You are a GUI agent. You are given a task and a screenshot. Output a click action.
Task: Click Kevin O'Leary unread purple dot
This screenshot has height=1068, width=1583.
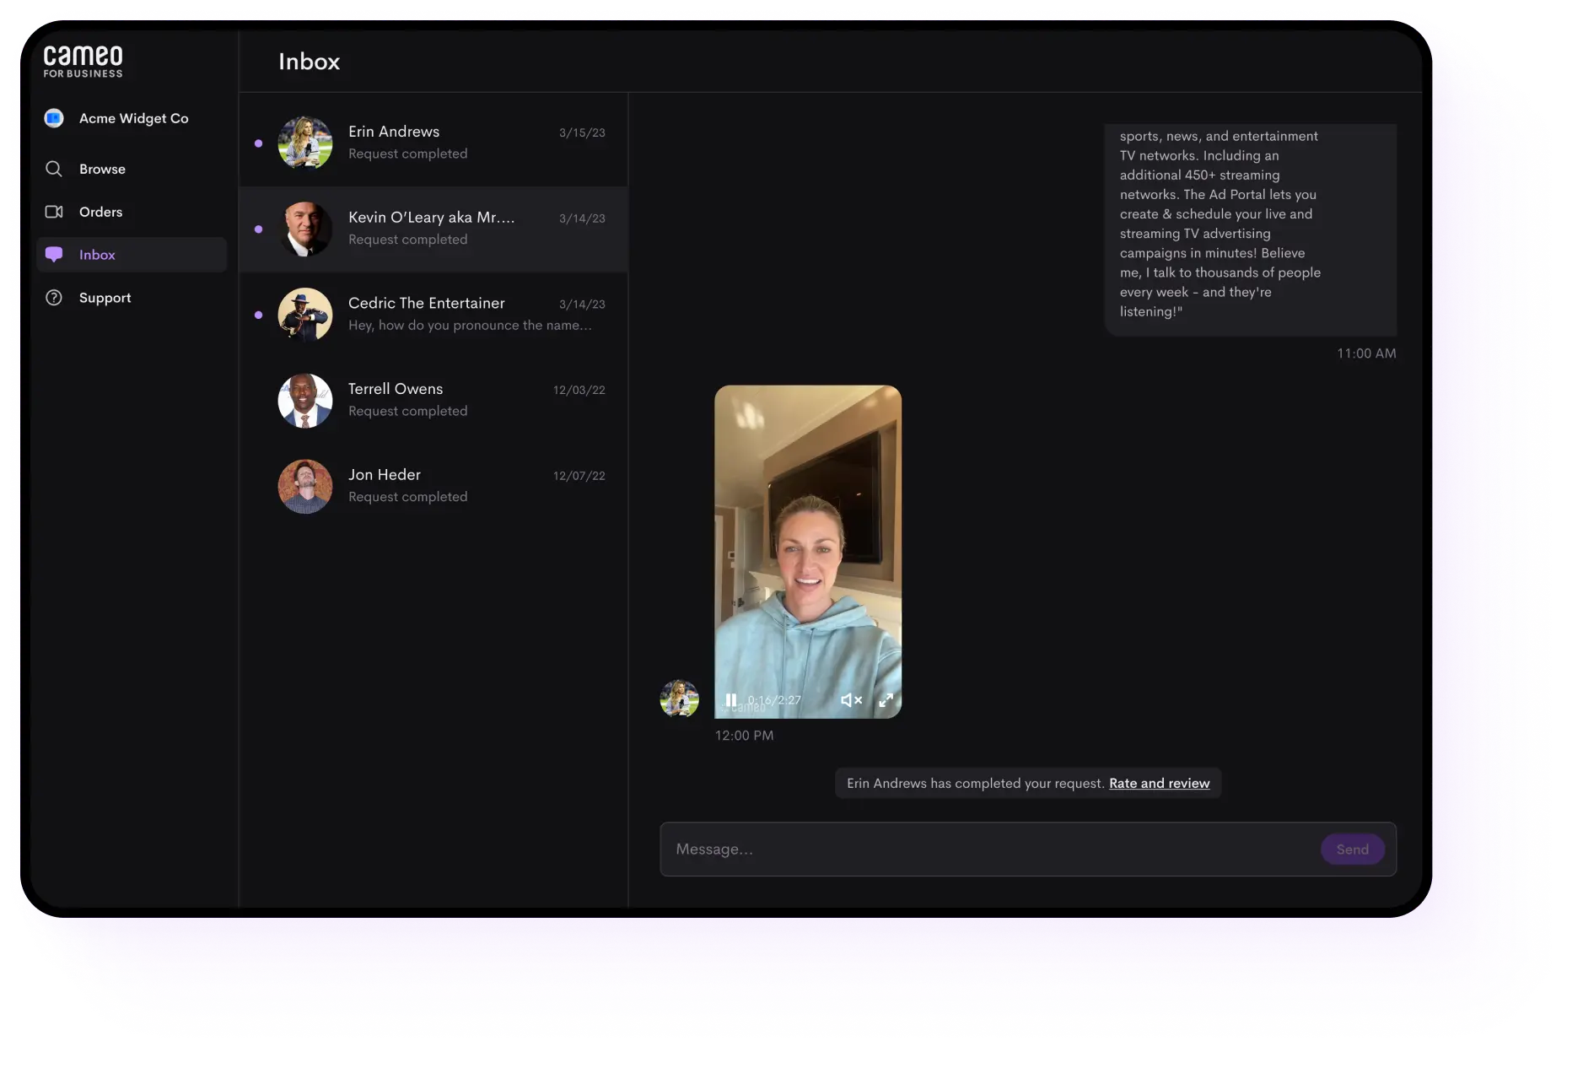[258, 229]
